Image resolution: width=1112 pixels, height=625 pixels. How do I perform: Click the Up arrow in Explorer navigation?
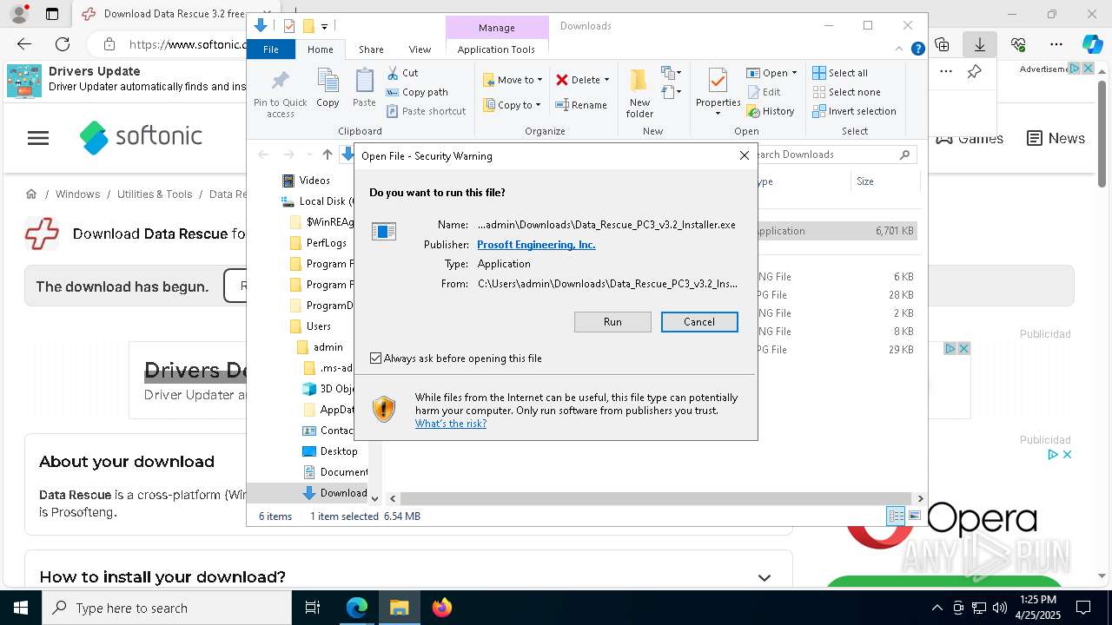[x=327, y=155]
